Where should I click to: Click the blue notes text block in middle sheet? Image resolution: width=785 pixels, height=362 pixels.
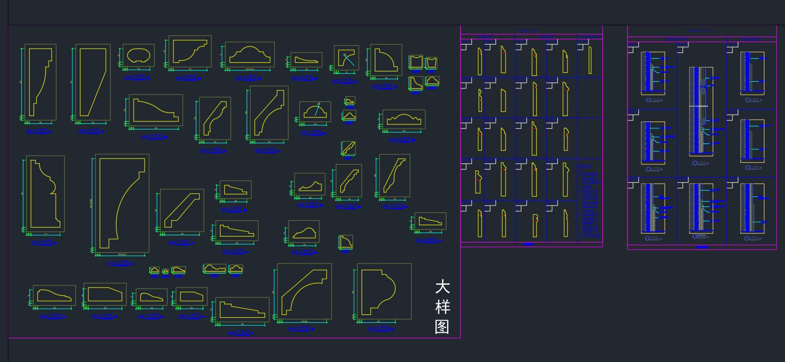tap(589, 200)
